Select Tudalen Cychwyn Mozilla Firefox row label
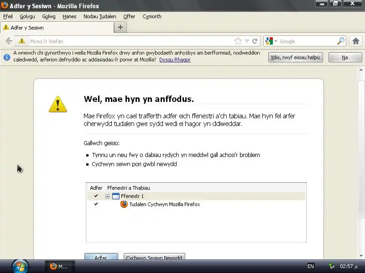The image size is (365, 273). (165, 204)
